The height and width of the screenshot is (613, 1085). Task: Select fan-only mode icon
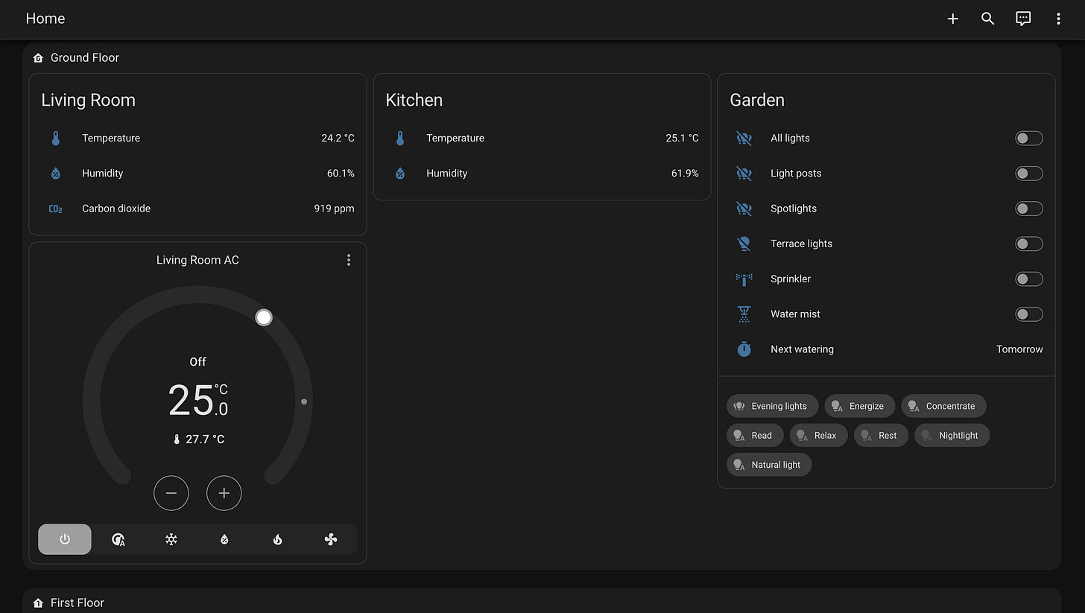click(331, 539)
